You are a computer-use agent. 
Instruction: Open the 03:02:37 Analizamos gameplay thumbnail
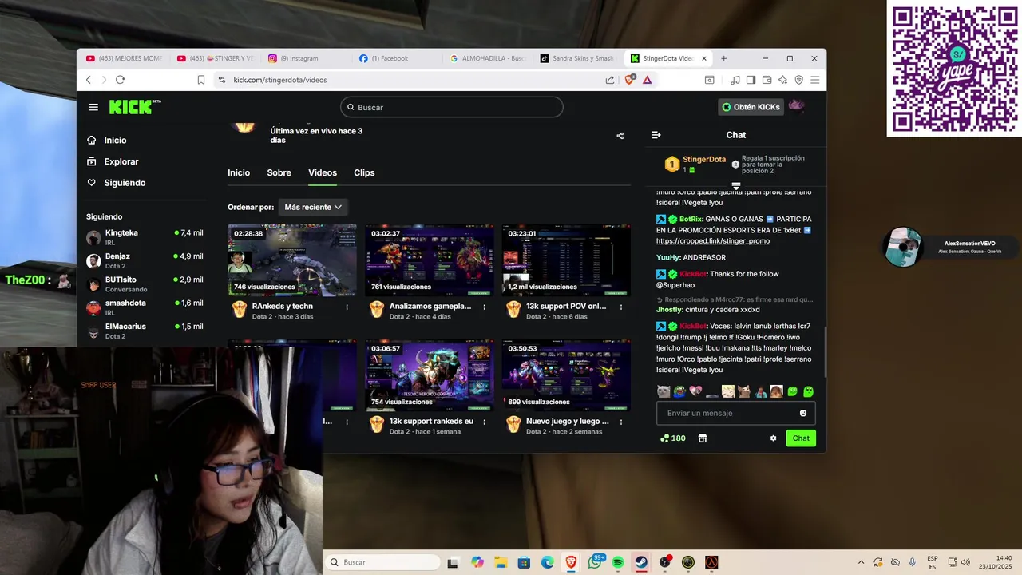pyautogui.click(x=430, y=260)
